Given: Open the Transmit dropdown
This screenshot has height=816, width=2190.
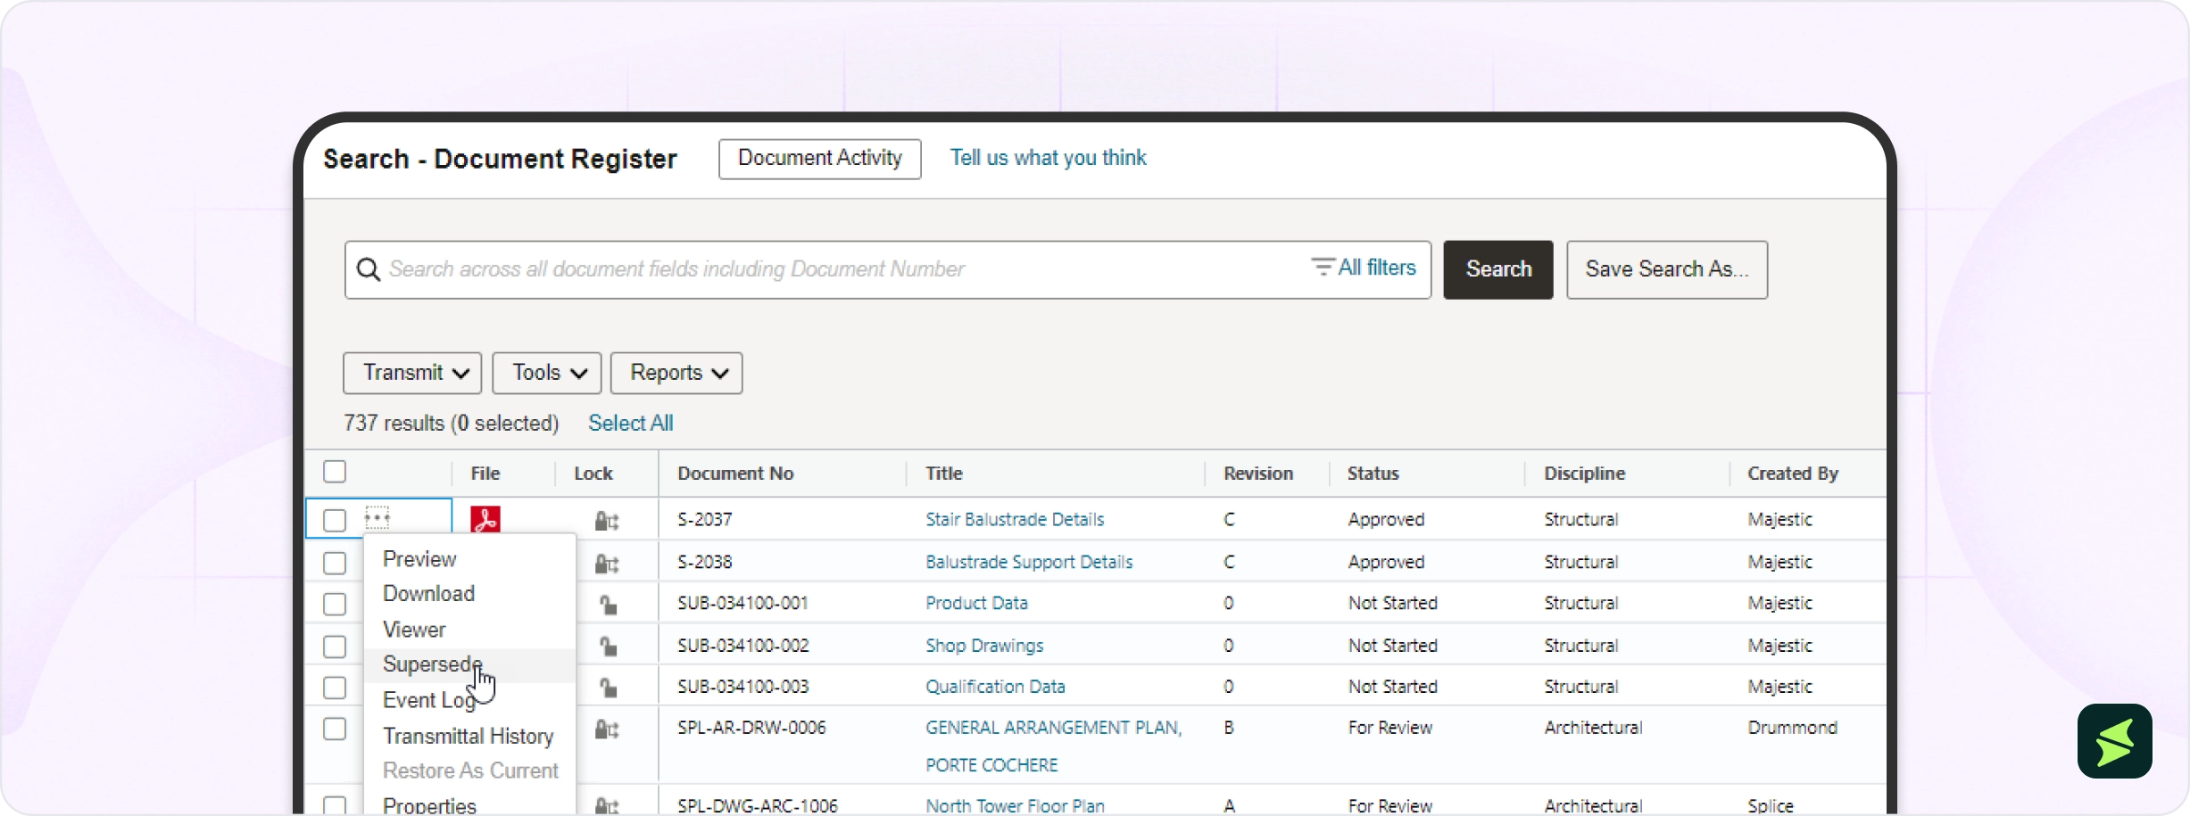Looking at the screenshot, I should (412, 373).
